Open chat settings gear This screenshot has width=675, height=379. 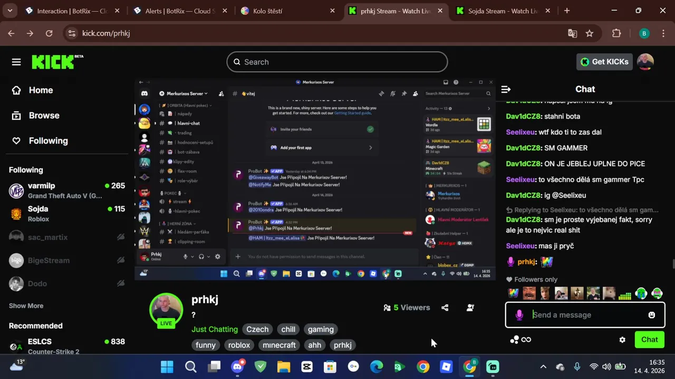(x=622, y=340)
